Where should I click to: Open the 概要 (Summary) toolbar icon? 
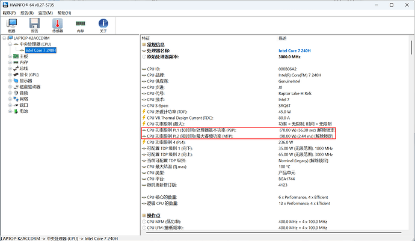(x=11, y=24)
